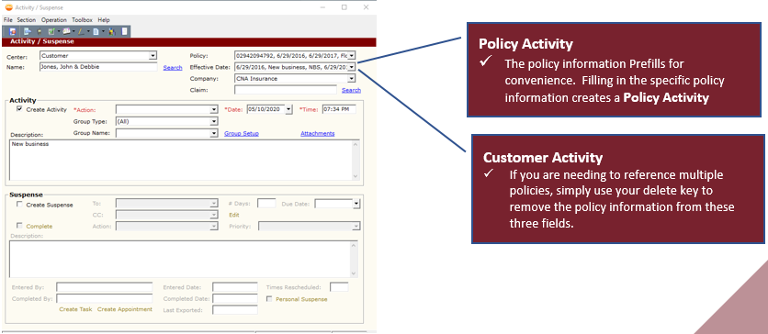Click the orange app icon in title bar
768x334 pixels.
point(8,7)
